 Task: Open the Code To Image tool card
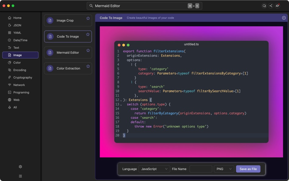coord(68,37)
